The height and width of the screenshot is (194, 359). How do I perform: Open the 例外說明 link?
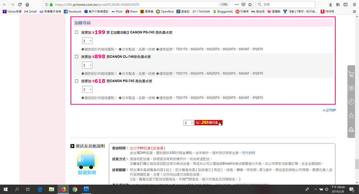(x=249, y=153)
